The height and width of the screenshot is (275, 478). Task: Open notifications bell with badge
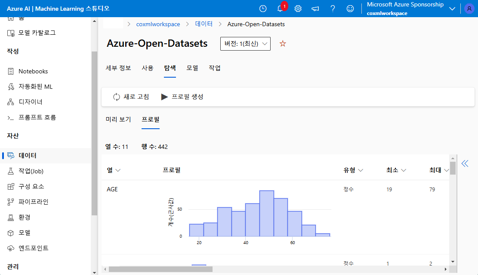[280, 9]
